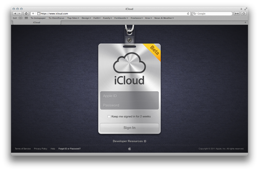Click Forgot ID or Password link
Screen dimensions: 259x171
pos(69,149)
